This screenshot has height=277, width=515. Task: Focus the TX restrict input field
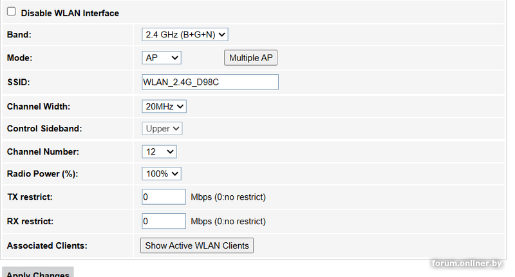click(164, 196)
